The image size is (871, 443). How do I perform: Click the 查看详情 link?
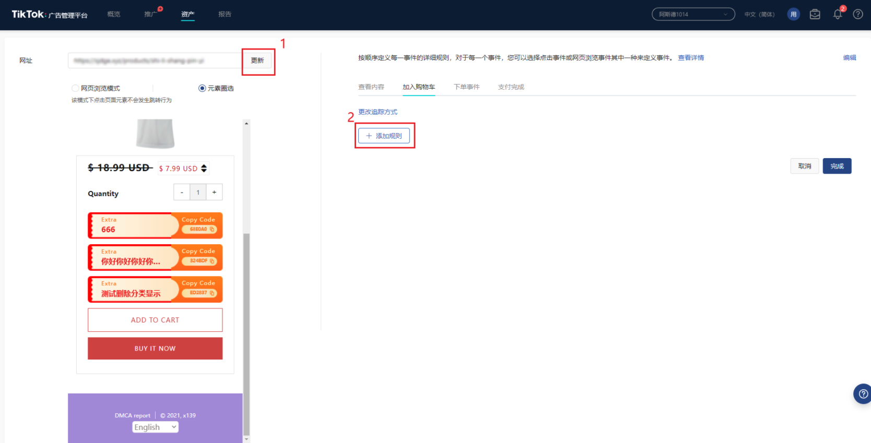pyautogui.click(x=690, y=58)
